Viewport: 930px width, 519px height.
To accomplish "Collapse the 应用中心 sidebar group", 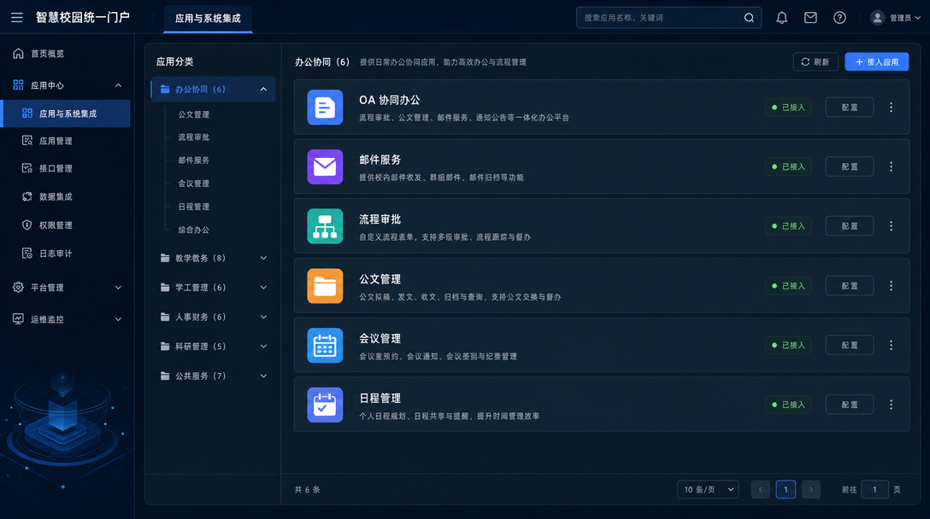I will [118, 85].
